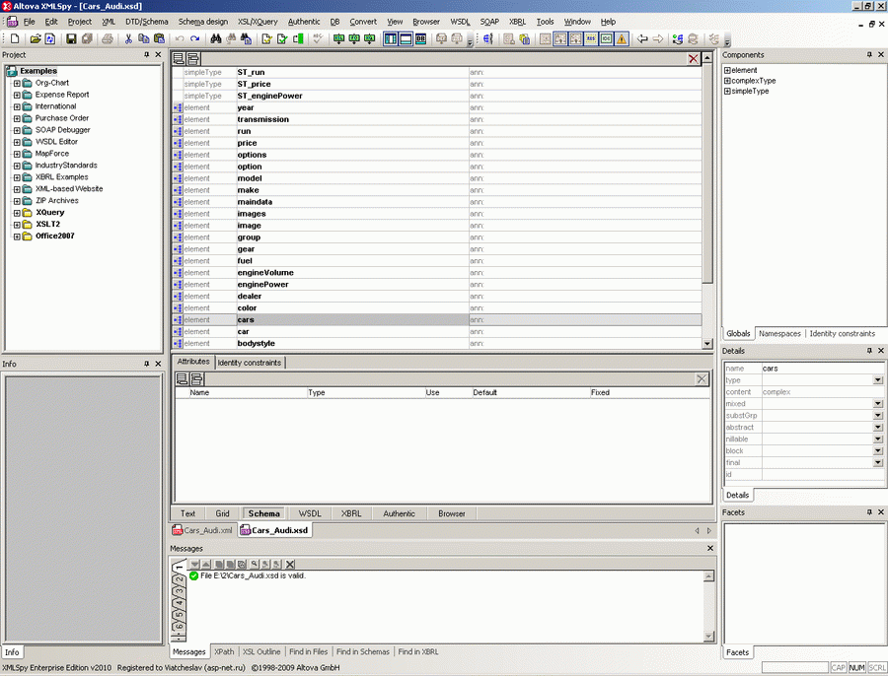Screen dimensions: 888x676
Task: Click the Validate XML green checkmark icon
Action: 282,38
